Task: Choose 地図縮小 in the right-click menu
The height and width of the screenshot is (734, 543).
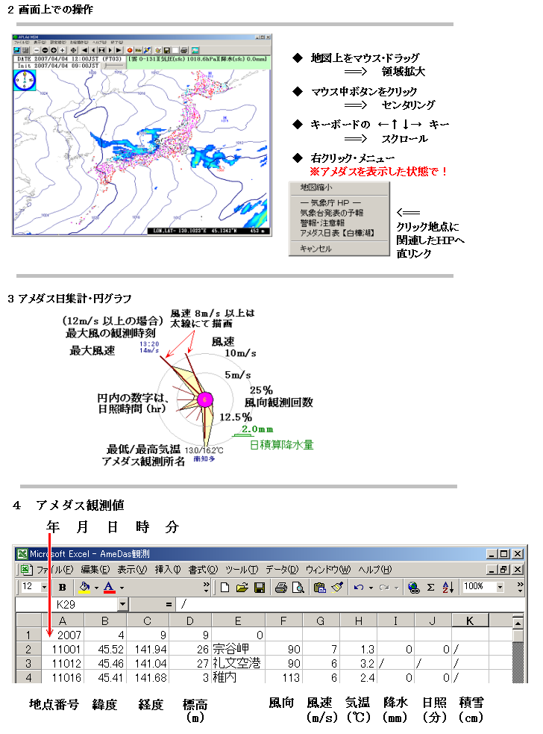Action: [316, 187]
